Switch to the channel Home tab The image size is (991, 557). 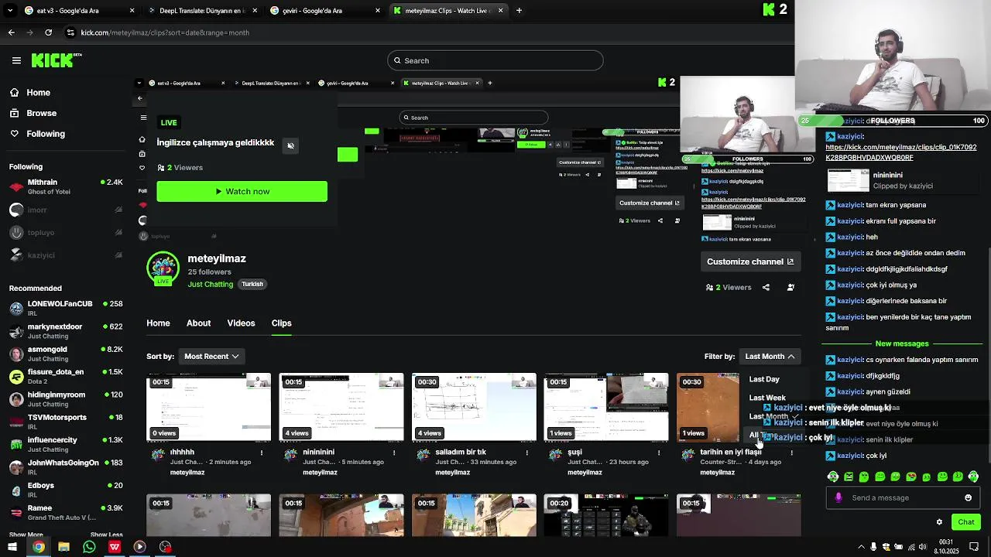(158, 323)
